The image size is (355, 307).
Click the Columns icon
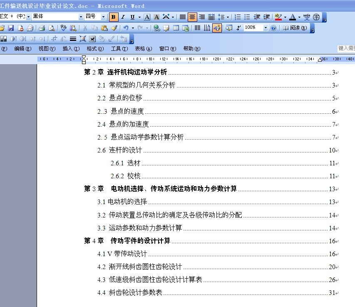pyautogui.click(x=197, y=28)
